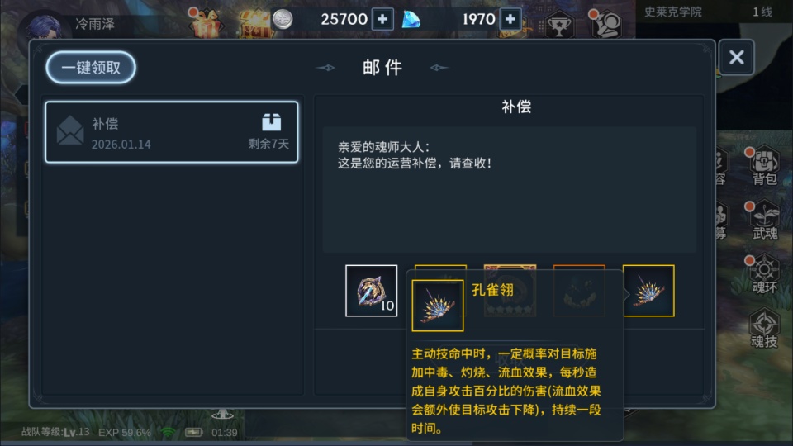This screenshot has height=446, width=793.
Task: Open the 武魂 martial soul icon
Action: click(764, 221)
